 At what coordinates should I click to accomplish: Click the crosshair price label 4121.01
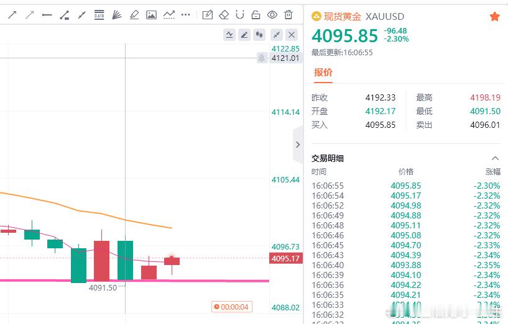click(285, 58)
